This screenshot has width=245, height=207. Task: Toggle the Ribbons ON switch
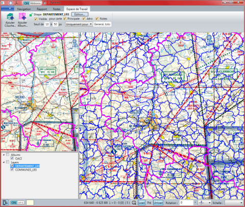[32, 3]
